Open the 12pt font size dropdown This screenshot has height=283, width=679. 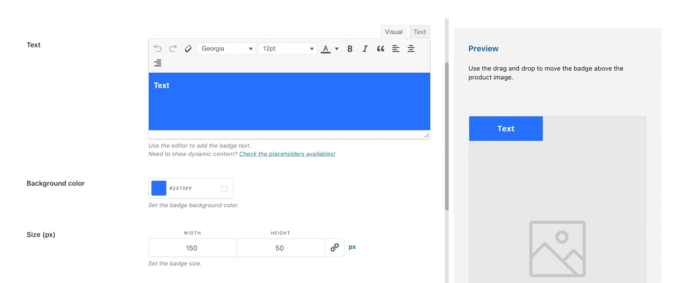coord(287,48)
